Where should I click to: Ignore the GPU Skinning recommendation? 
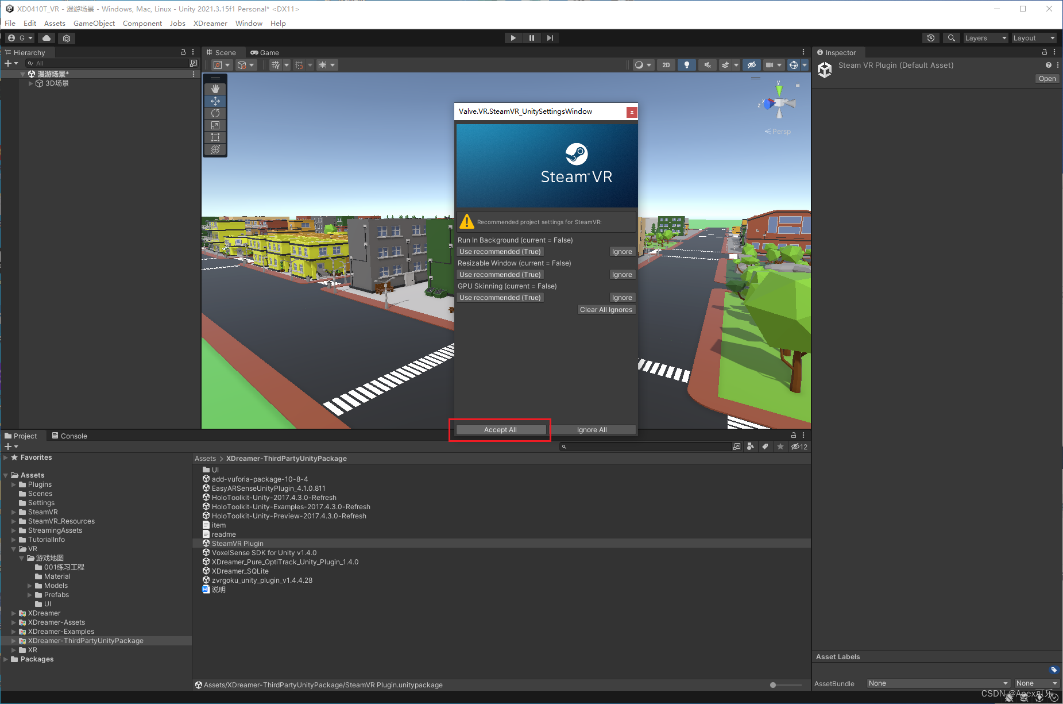pyautogui.click(x=622, y=298)
